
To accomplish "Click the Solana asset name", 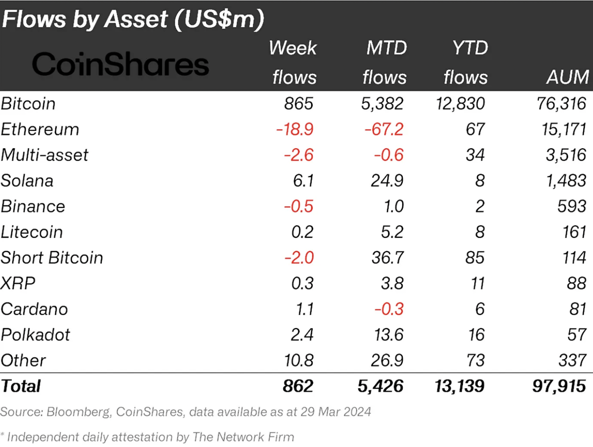I will [27, 181].
